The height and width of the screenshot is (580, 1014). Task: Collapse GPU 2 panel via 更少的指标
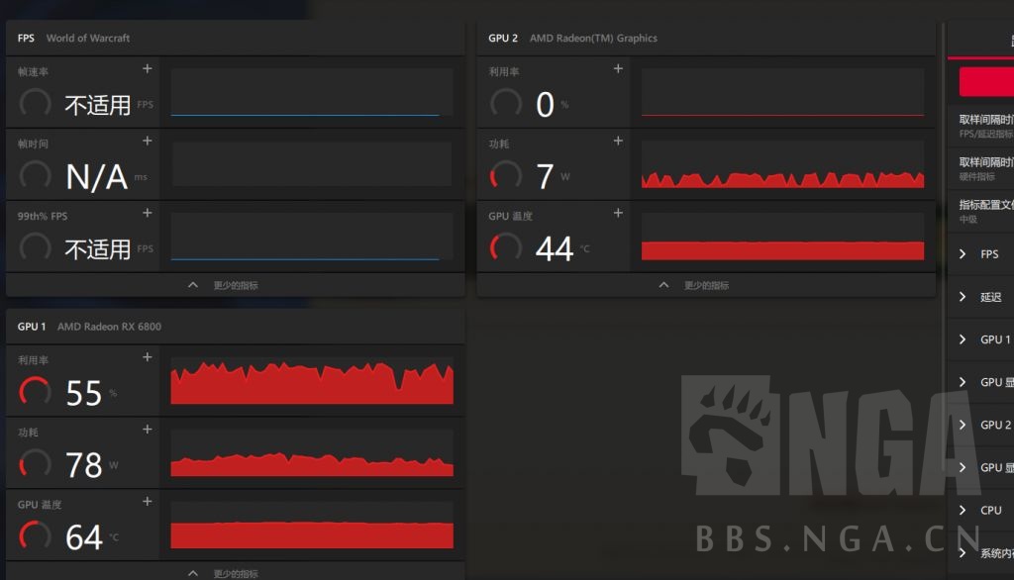[x=694, y=285]
